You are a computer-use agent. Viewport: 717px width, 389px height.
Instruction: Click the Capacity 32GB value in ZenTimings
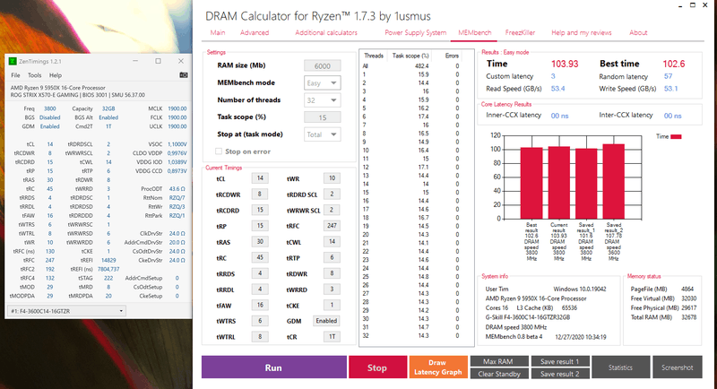[x=108, y=108]
